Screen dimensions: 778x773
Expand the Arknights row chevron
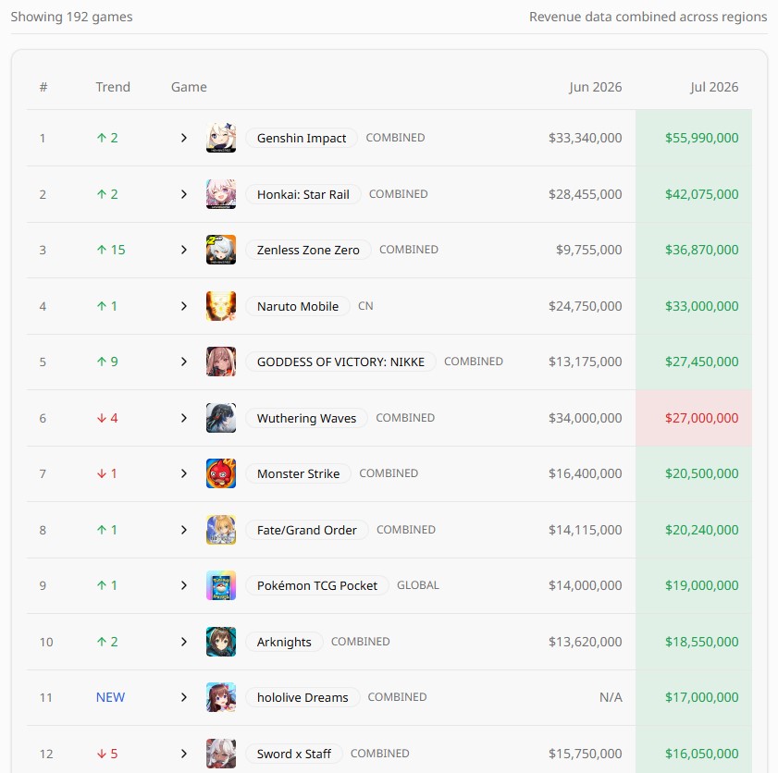[x=184, y=642]
